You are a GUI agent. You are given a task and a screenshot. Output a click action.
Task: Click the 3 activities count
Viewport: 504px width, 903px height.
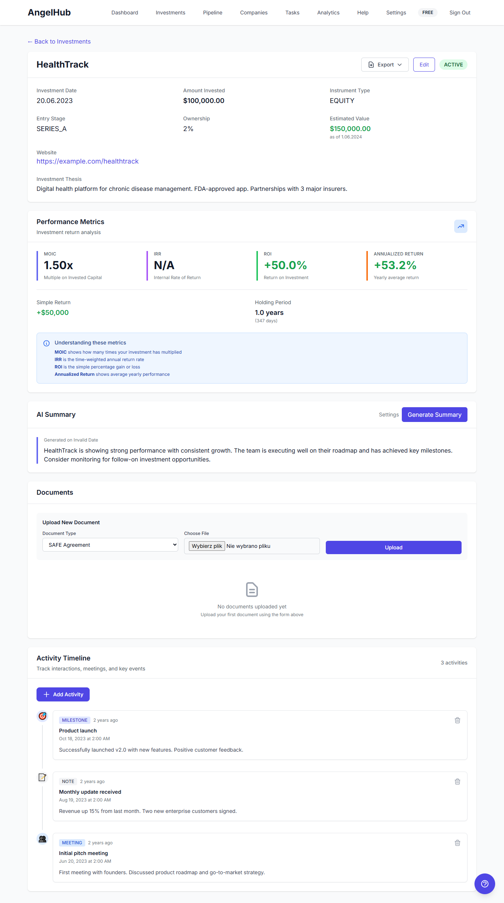(x=454, y=663)
